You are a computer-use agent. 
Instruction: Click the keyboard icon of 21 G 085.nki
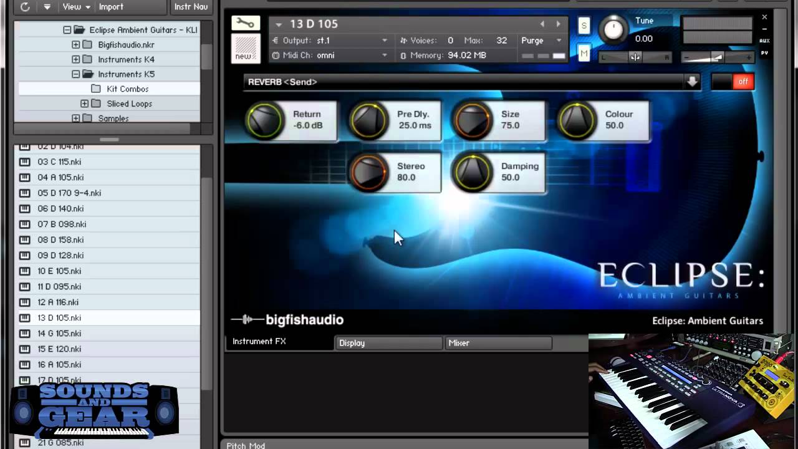pos(25,443)
